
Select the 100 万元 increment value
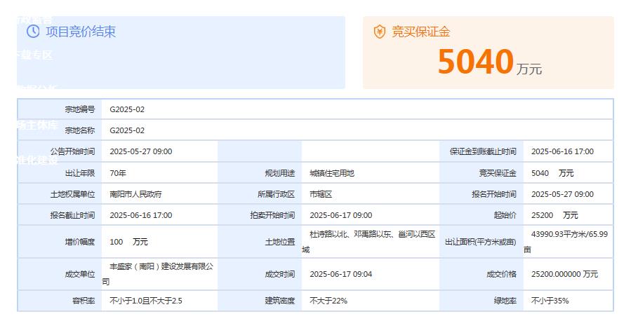pyautogui.click(x=128, y=242)
